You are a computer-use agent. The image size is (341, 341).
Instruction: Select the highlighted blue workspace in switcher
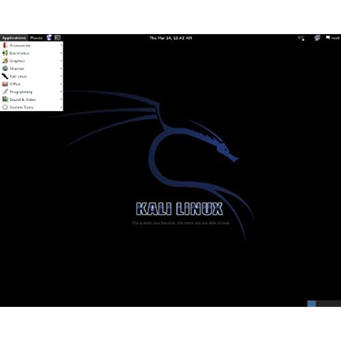[x=312, y=303]
